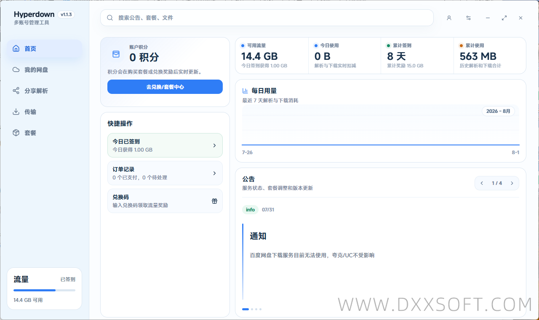This screenshot has width=539, height=320.
Task: Click the 通知 announcement heading
Action: pyautogui.click(x=258, y=236)
